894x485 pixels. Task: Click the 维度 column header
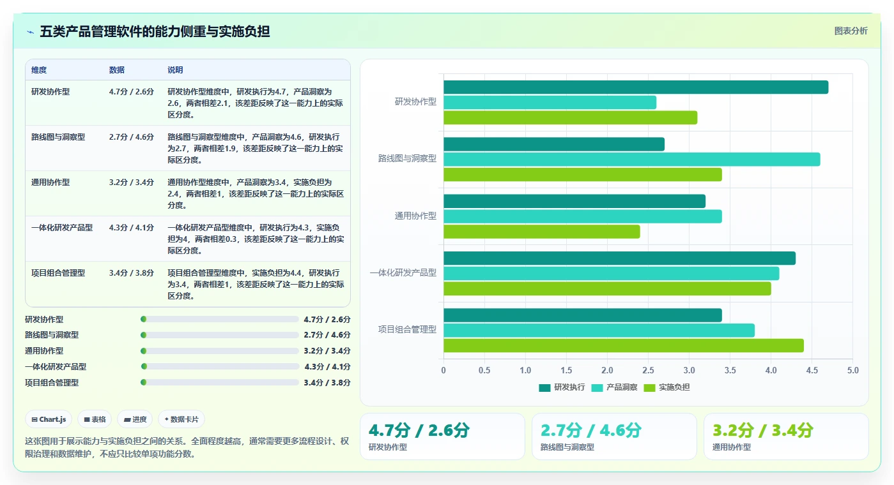39,70
